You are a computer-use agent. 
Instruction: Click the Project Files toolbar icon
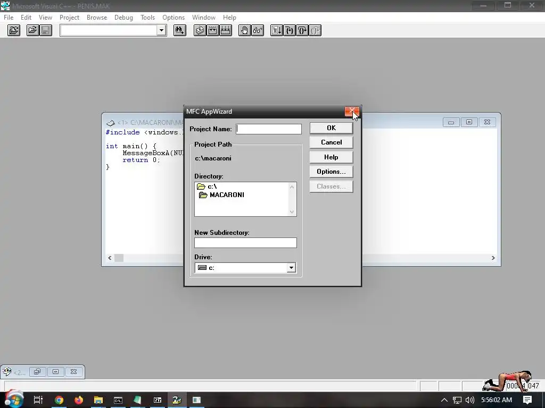click(14, 30)
